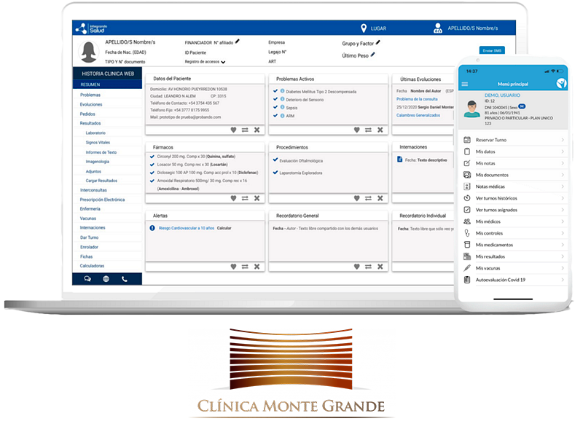Click the patient avatar photo

(89, 51)
